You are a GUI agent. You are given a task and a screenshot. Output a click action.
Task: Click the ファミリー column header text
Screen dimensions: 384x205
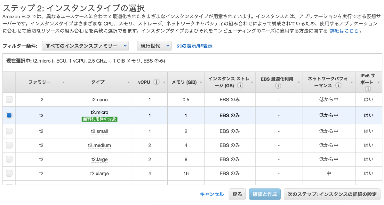pos(40,82)
